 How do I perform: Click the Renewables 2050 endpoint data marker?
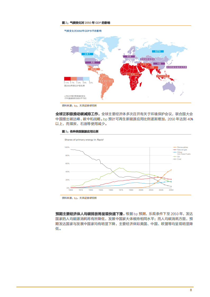click(x=171, y=170)
